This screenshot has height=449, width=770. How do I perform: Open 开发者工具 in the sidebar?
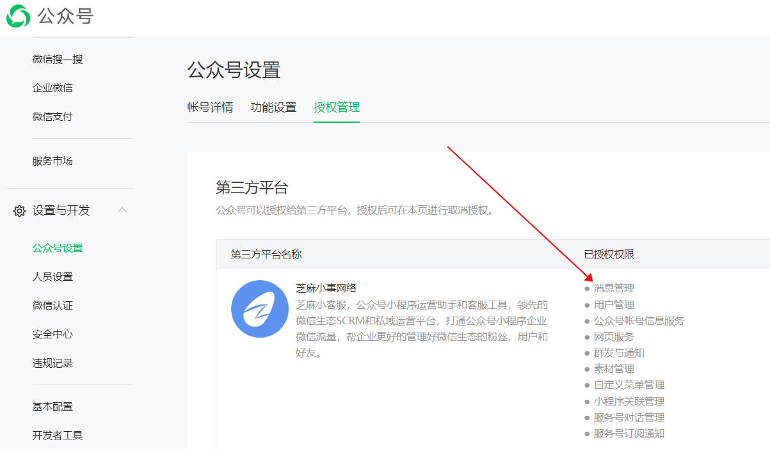[x=58, y=436]
